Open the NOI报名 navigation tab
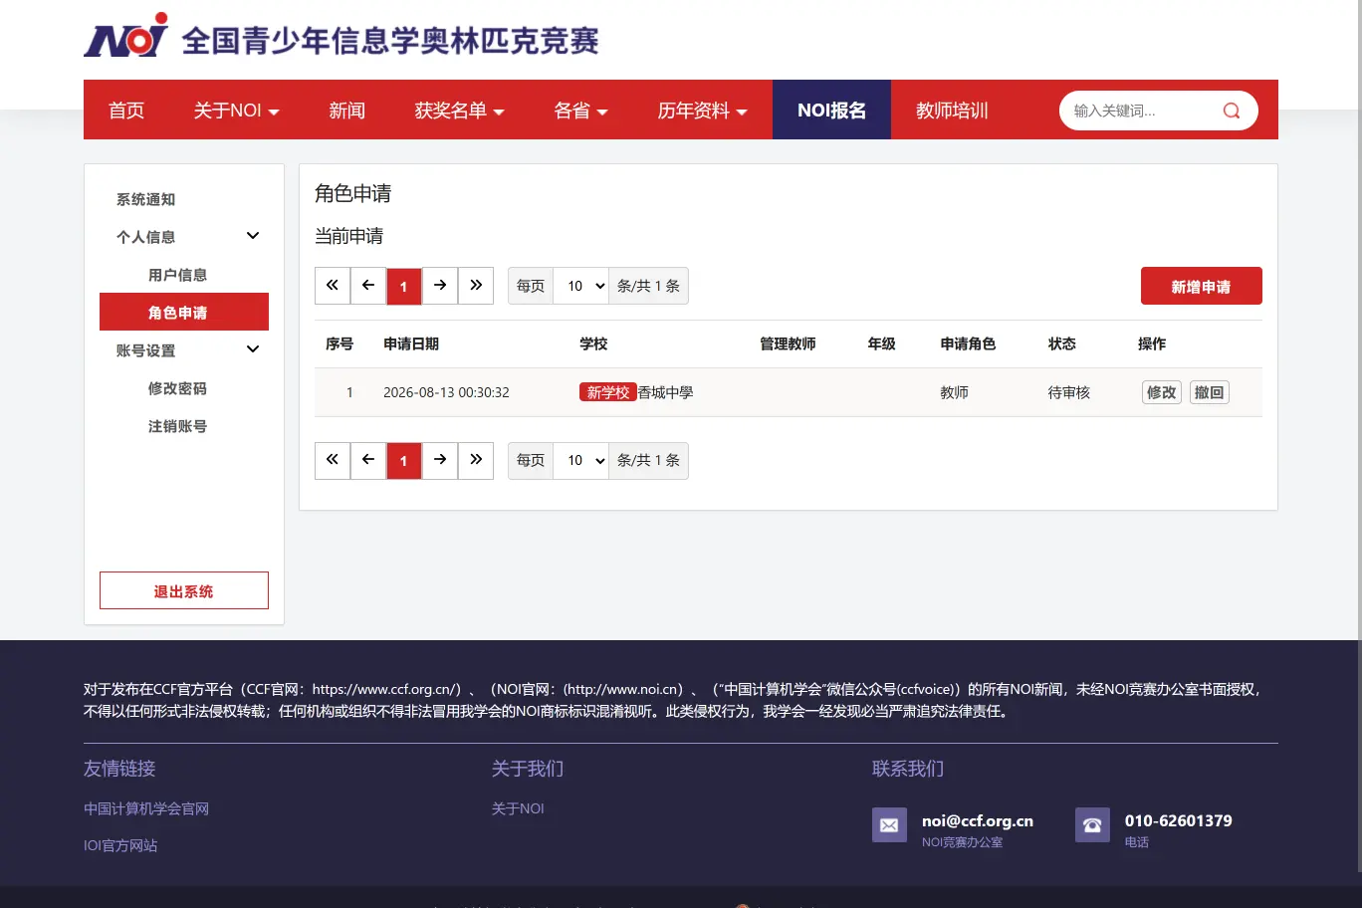This screenshot has width=1362, height=908. pos(831,110)
